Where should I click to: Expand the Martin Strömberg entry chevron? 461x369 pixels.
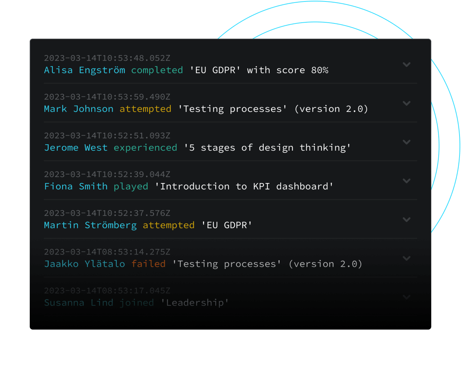(x=406, y=219)
